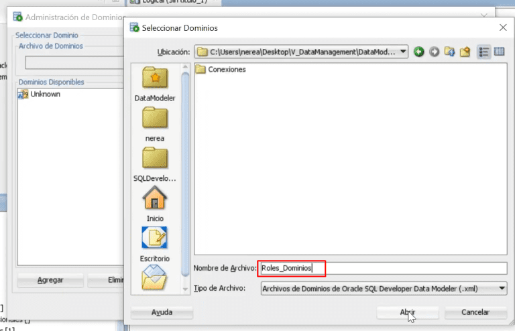Click the Nombre de Archivo text field
The height and width of the screenshot is (331, 515).
click(382, 268)
